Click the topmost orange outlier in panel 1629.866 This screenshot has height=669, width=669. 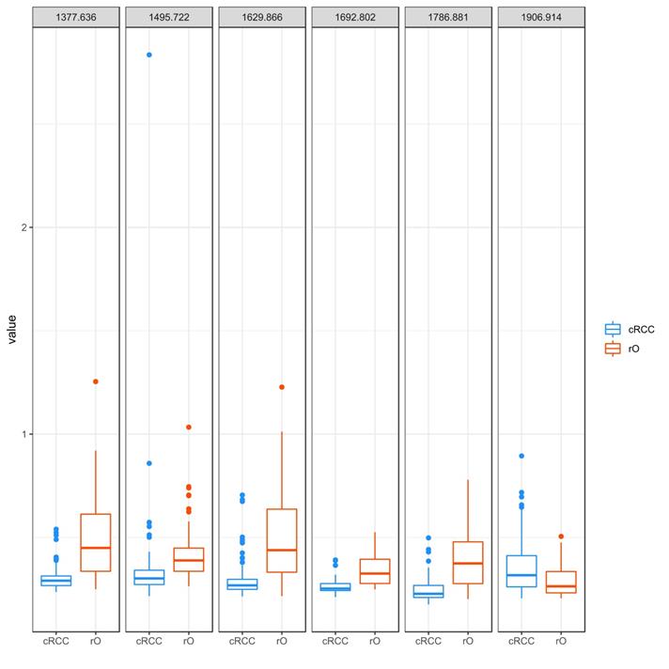coord(281,387)
